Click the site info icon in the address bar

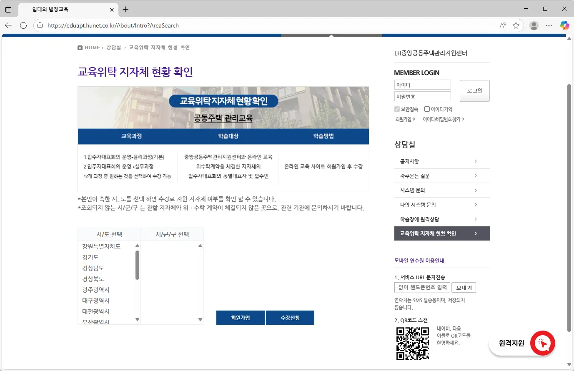[39, 25]
